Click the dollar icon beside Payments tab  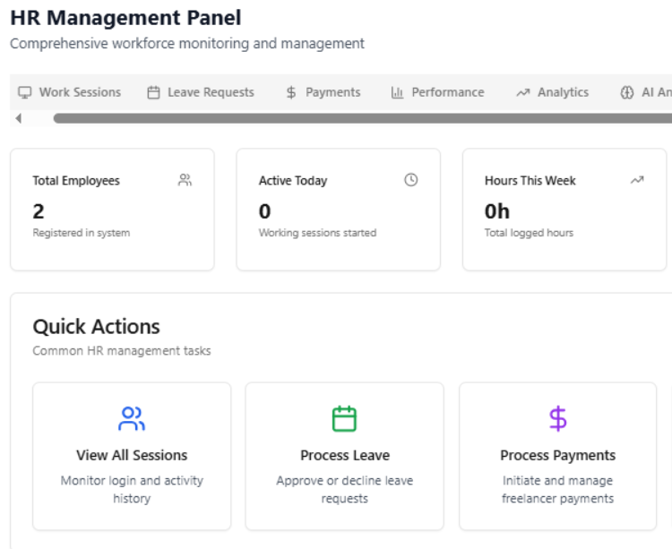(291, 92)
